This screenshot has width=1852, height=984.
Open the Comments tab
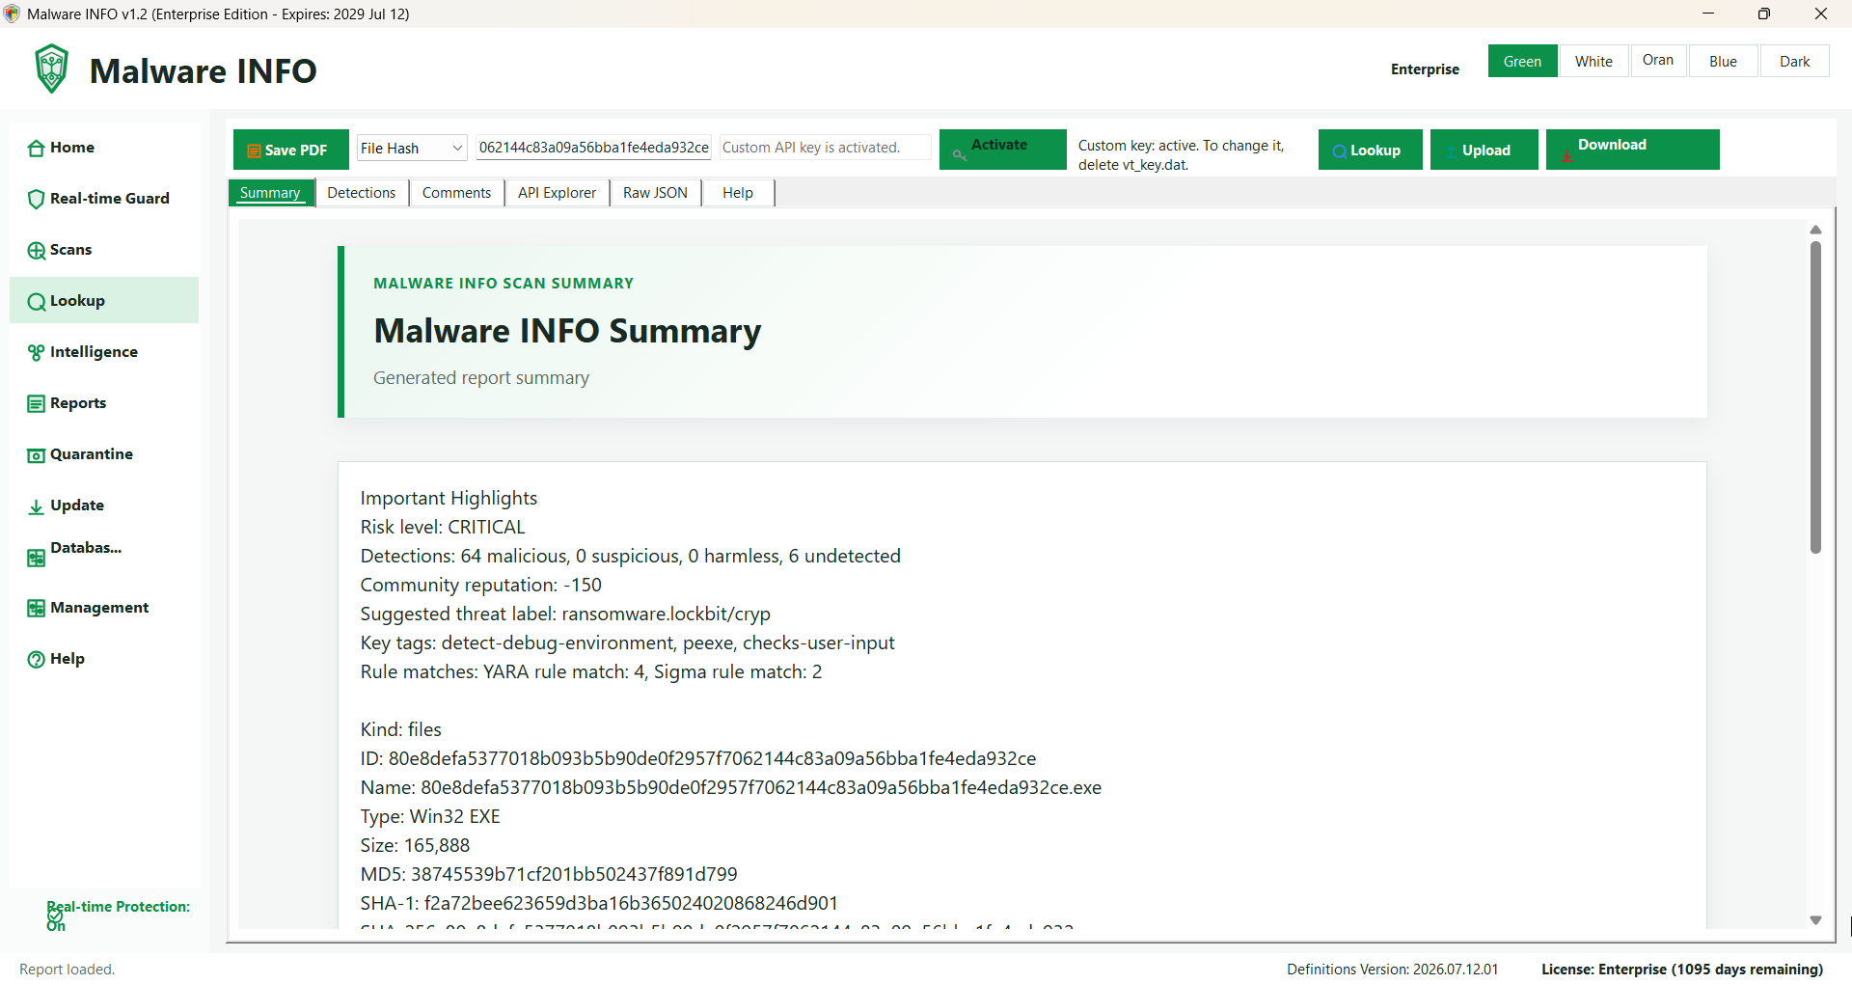(457, 193)
